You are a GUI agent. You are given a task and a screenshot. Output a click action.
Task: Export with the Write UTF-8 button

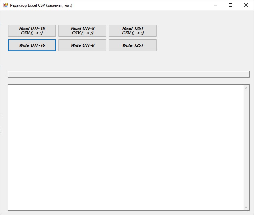tap(82, 45)
